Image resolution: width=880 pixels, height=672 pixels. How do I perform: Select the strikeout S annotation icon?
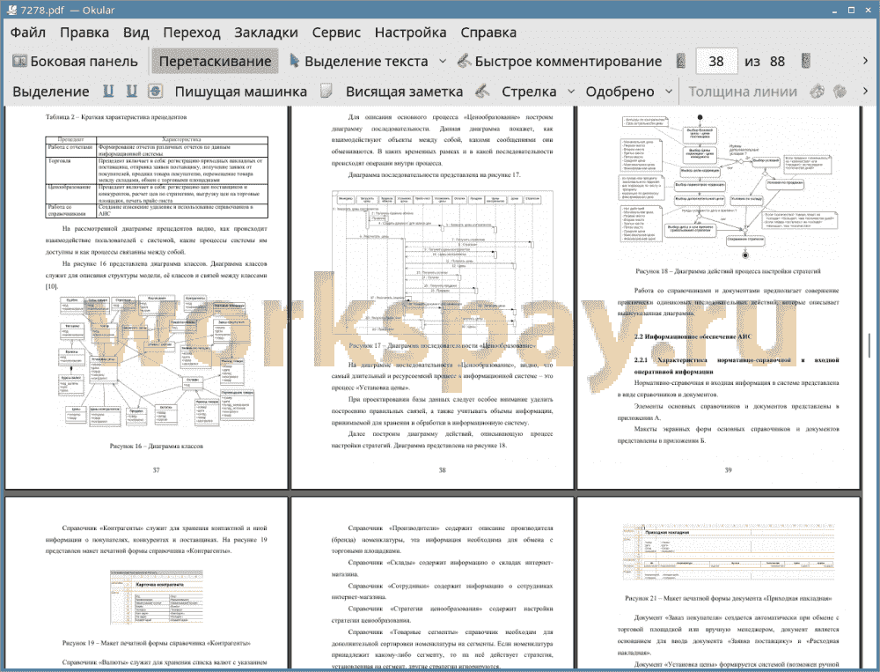click(x=156, y=91)
